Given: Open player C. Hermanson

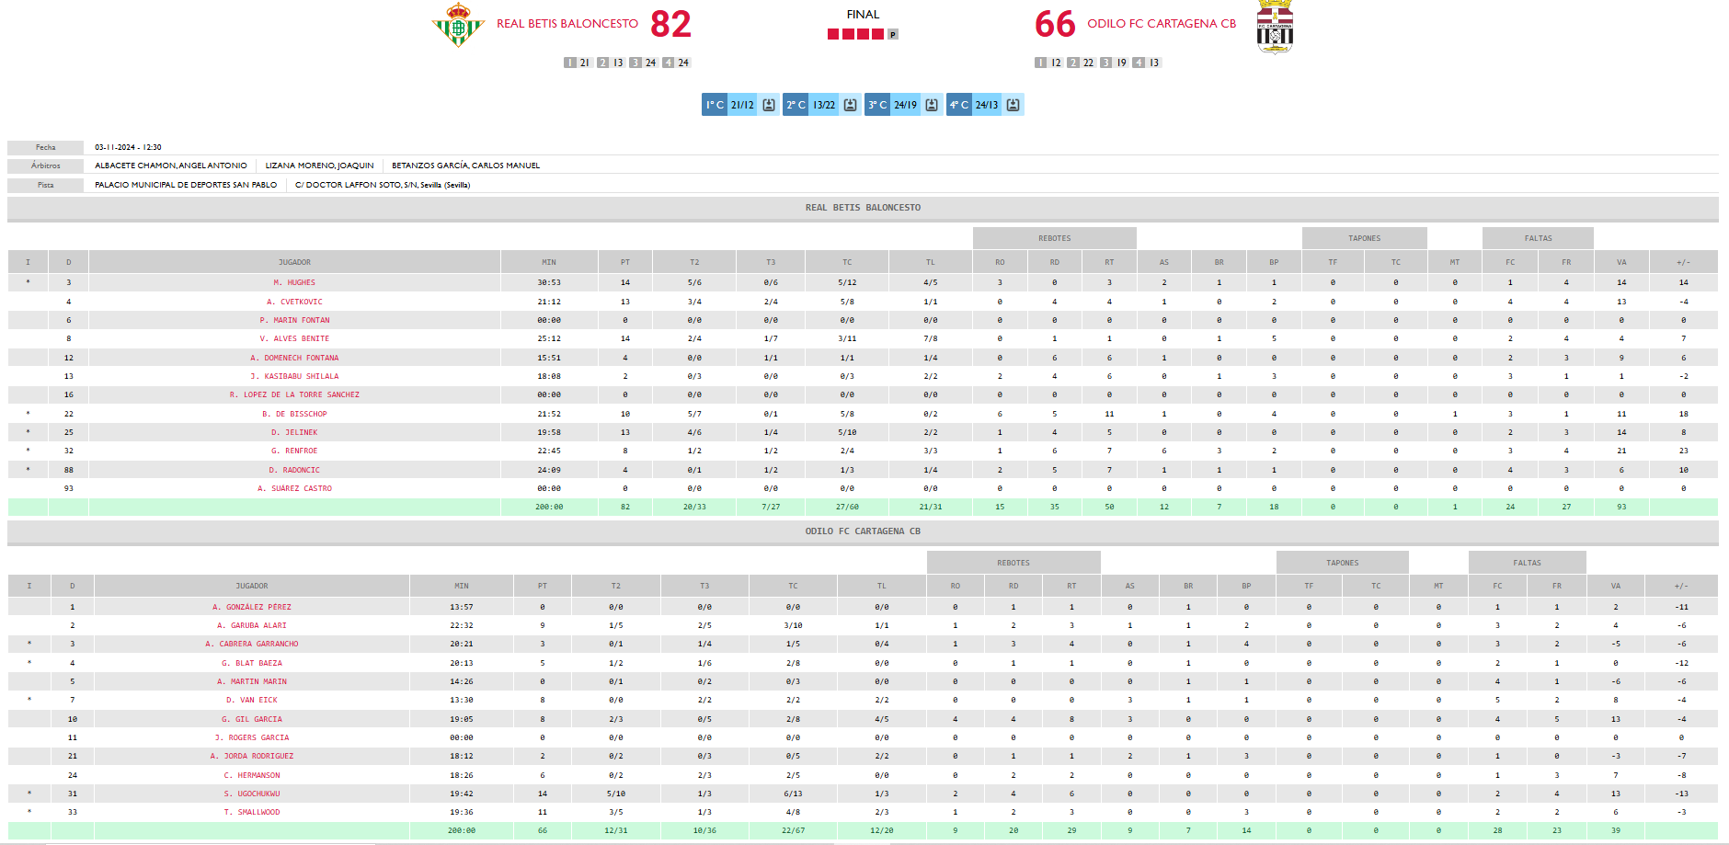Looking at the screenshot, I should click(x=252, y=775).
